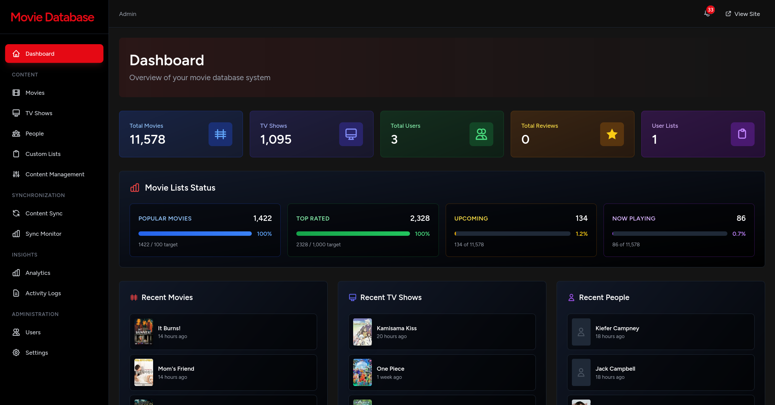Viewport: 775px width, 405px height.
Task: Click the Top Rated green progress bar
Action: [353, 234]
